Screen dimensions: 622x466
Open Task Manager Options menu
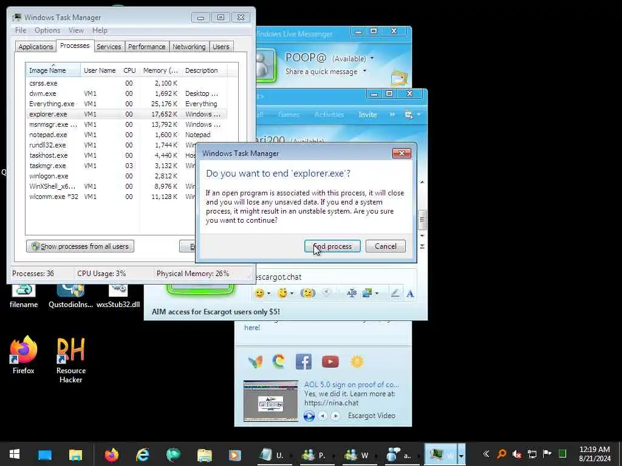click(47, 30)
